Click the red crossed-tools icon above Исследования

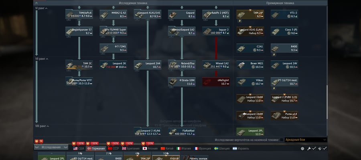[x=41, y=142]
